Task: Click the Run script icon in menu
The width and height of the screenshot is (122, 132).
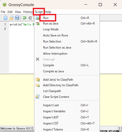Action: [x=38, y=18]
